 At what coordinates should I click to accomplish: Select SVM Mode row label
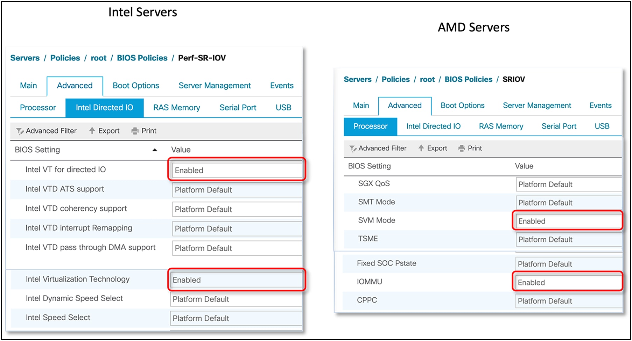pos(377,220)
